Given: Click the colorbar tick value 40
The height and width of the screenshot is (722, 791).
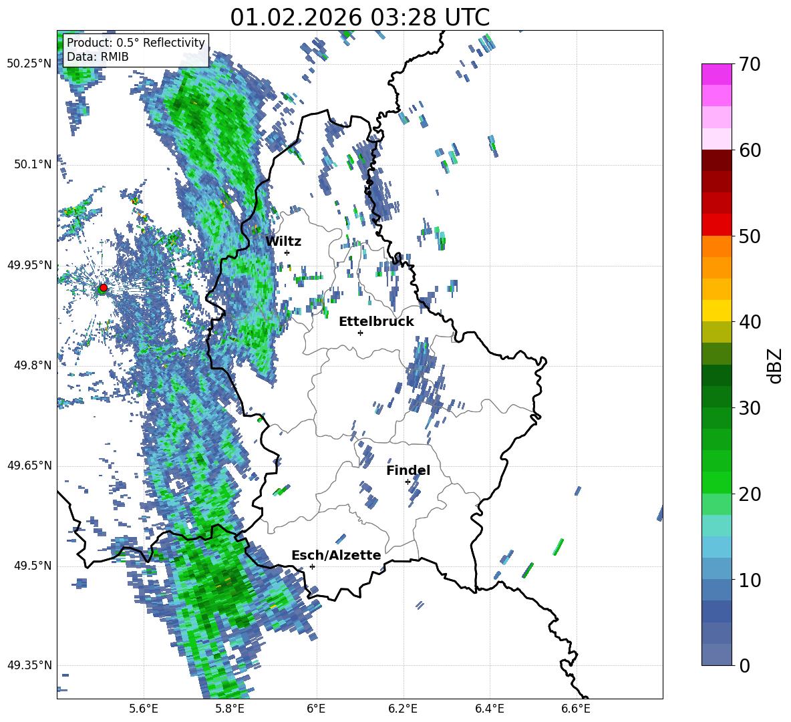Looking at the screenshot, I should click(x=749, y=322).
